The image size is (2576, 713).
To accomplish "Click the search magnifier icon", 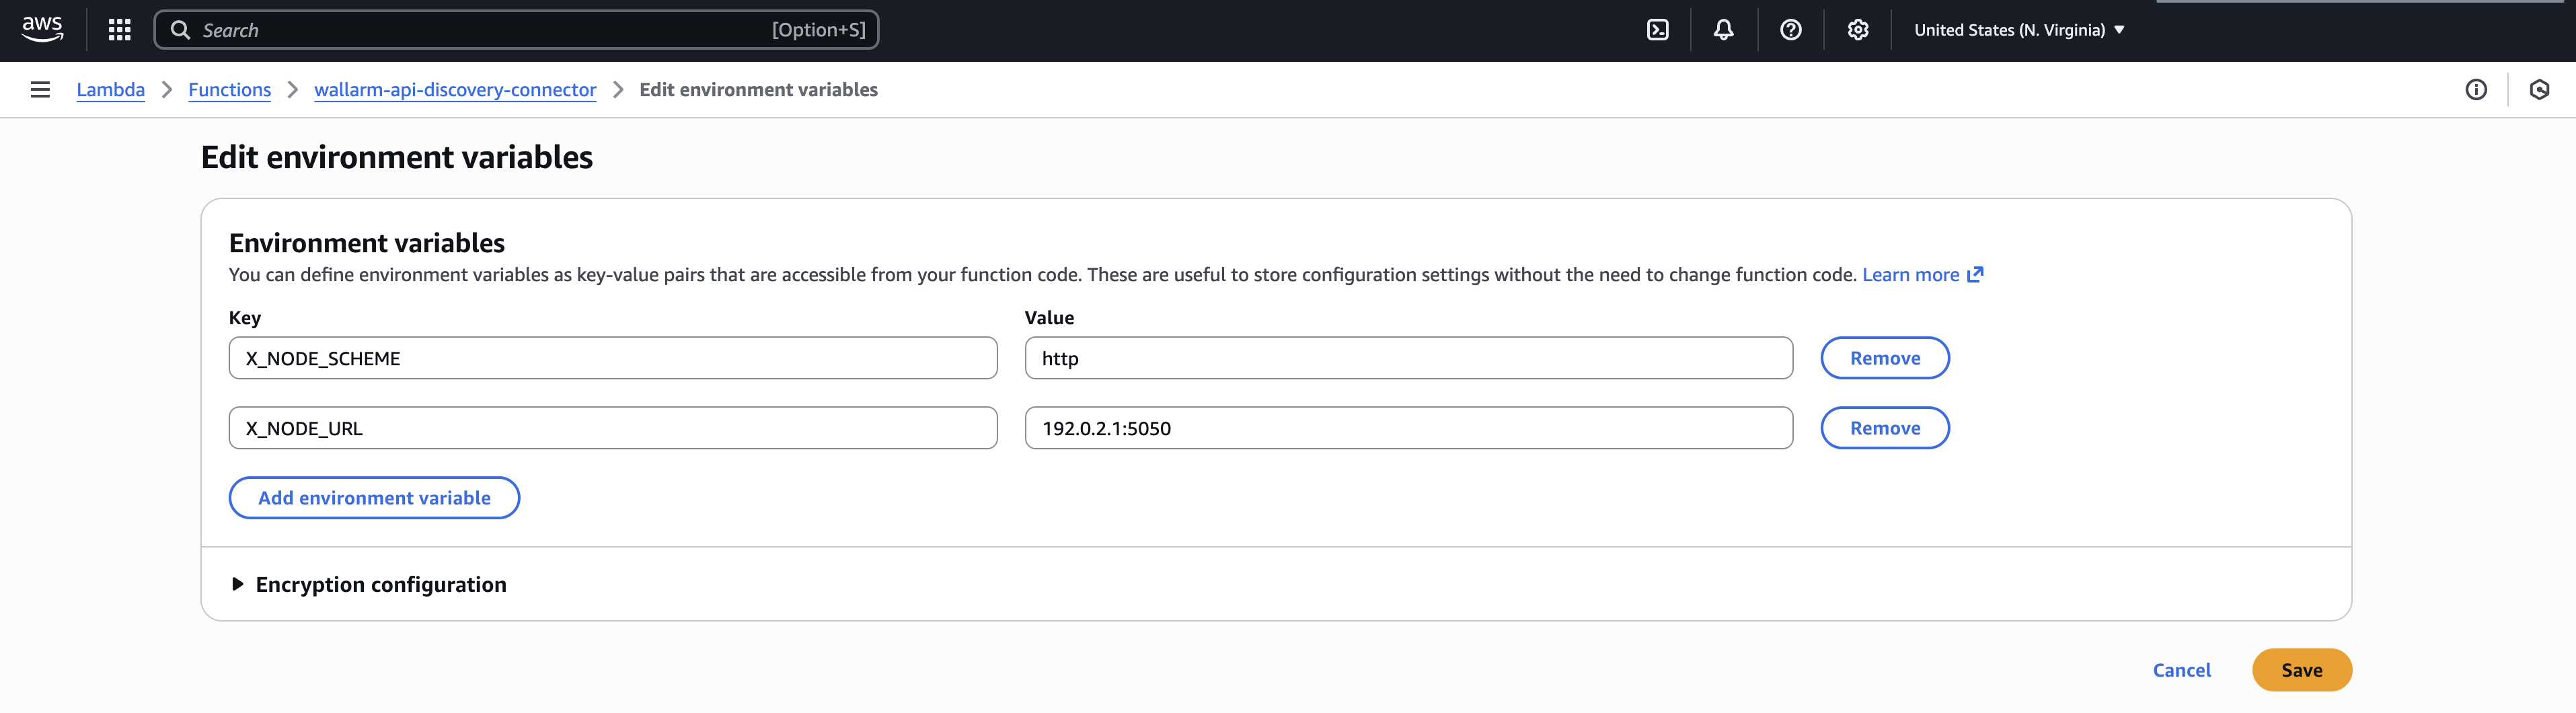I will pyautogui.click(x=181, y=30).
